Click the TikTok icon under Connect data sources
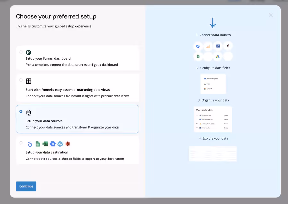Viewport: 288px width, 204px height. 228,46
